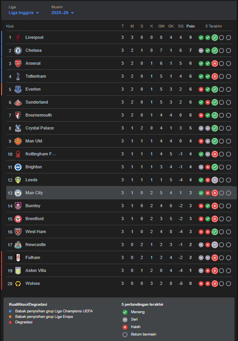Click the West Ham club crest
This screenshot has height=341, width=238.
pyautogui.click(x=18, y=232)
